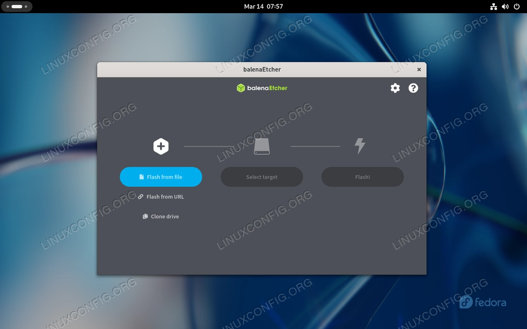Screen dimensions: 527x329
Task: Open the Activities overview in top bar
Action: [17, 7]
